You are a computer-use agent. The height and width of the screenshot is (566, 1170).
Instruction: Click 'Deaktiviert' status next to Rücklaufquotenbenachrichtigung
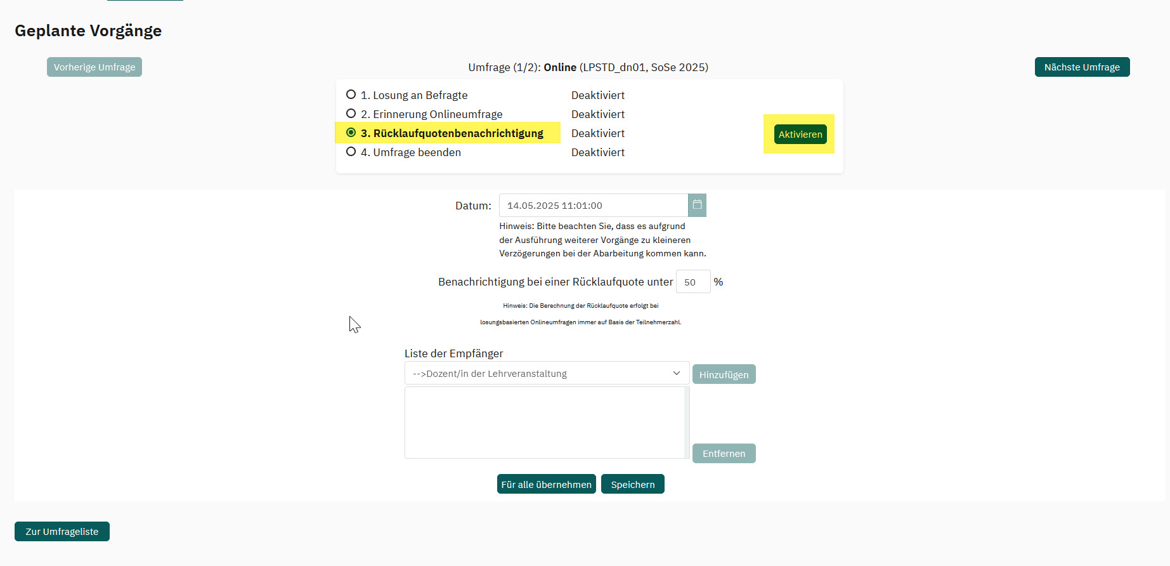pos(598,133)
